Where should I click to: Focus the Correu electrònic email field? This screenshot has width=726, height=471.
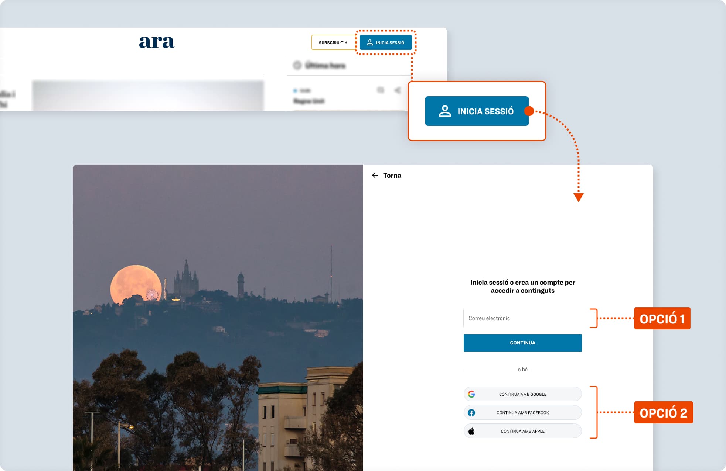pyautogui.click(x=522, y=318)
